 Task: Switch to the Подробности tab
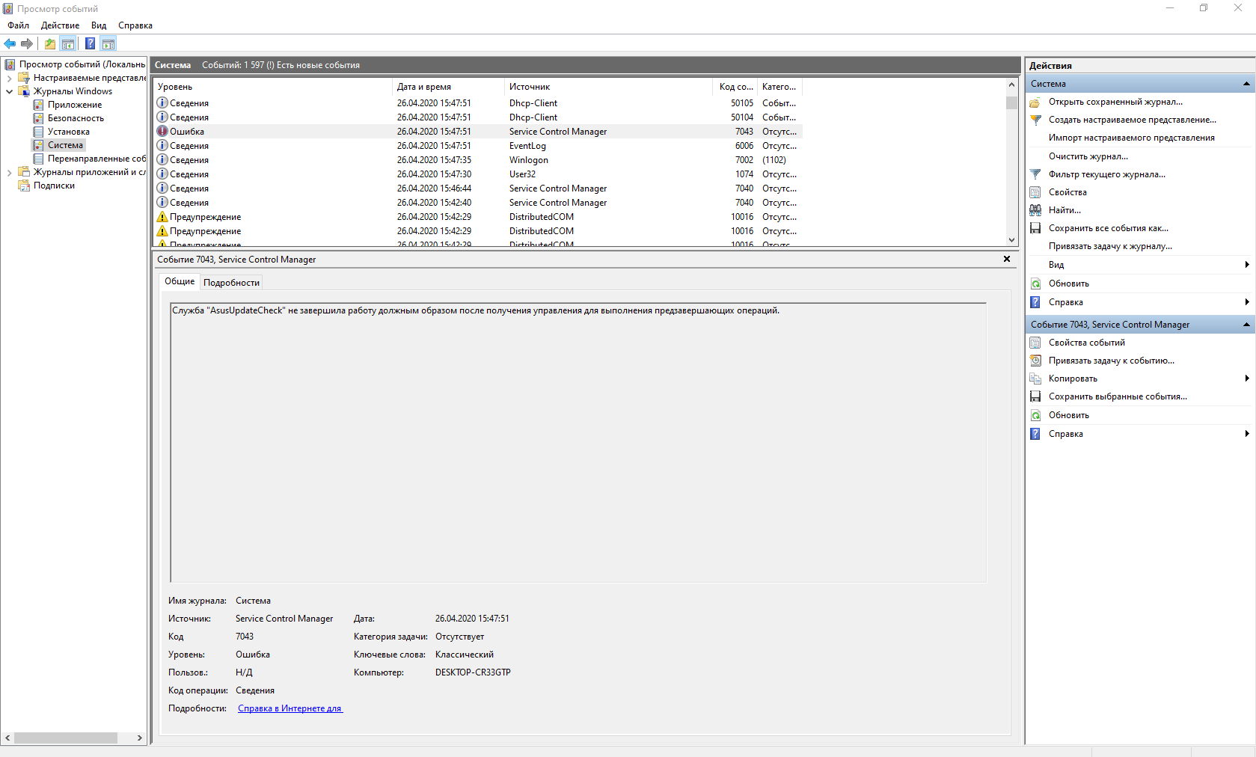click(x=231, y=283)
